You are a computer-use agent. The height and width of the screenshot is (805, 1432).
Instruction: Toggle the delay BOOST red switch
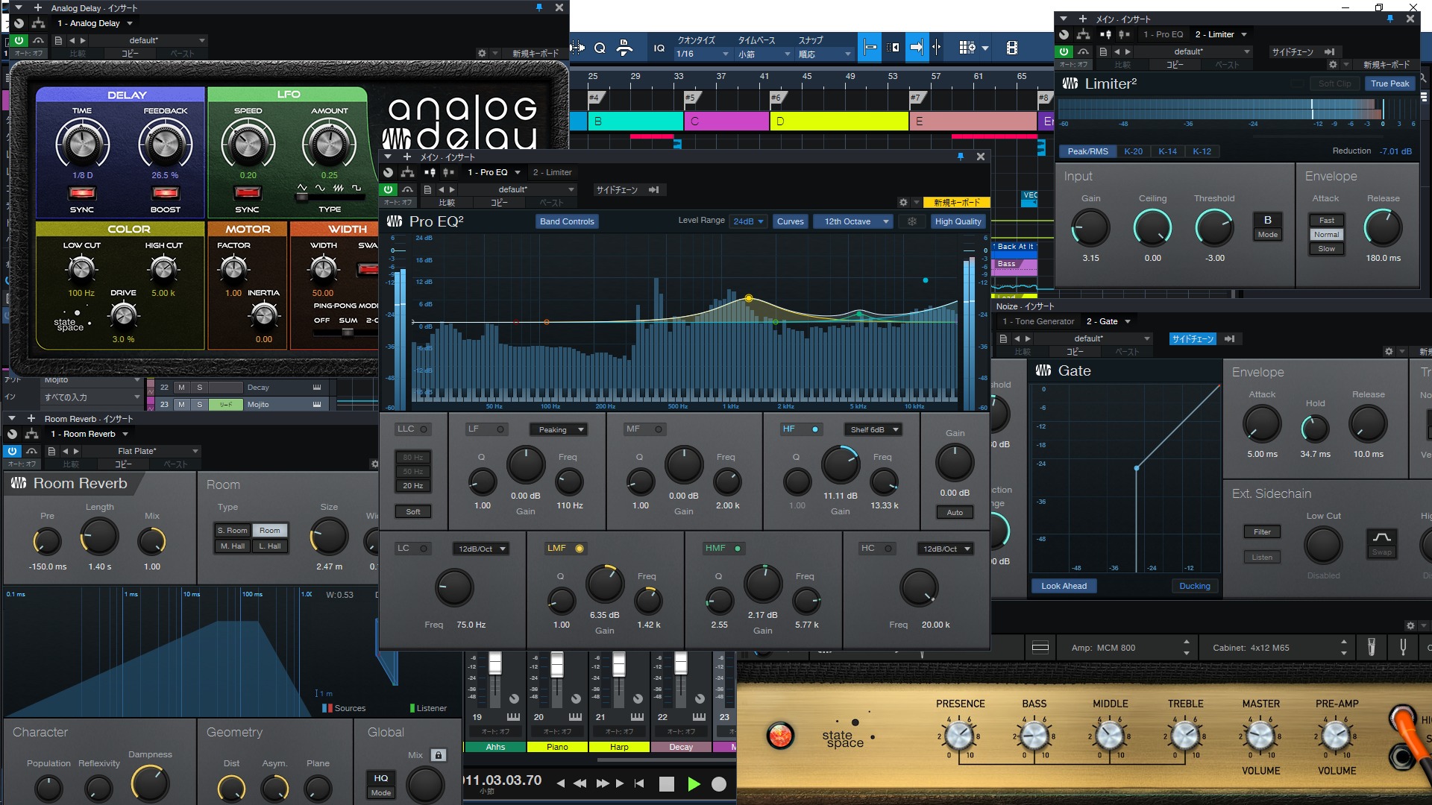[165, 193]
